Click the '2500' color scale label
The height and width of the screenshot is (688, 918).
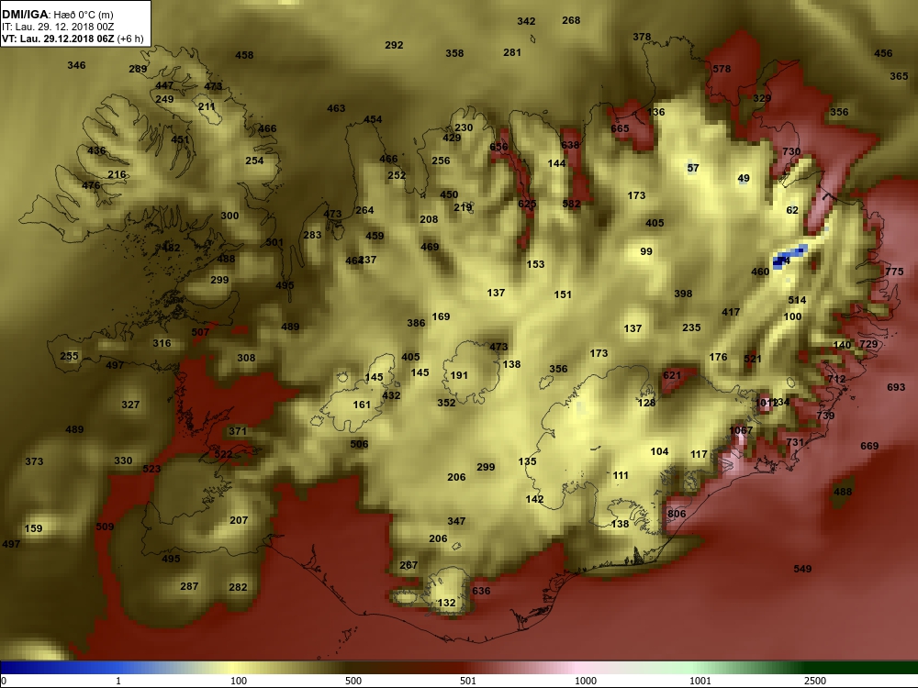point(814,681)
